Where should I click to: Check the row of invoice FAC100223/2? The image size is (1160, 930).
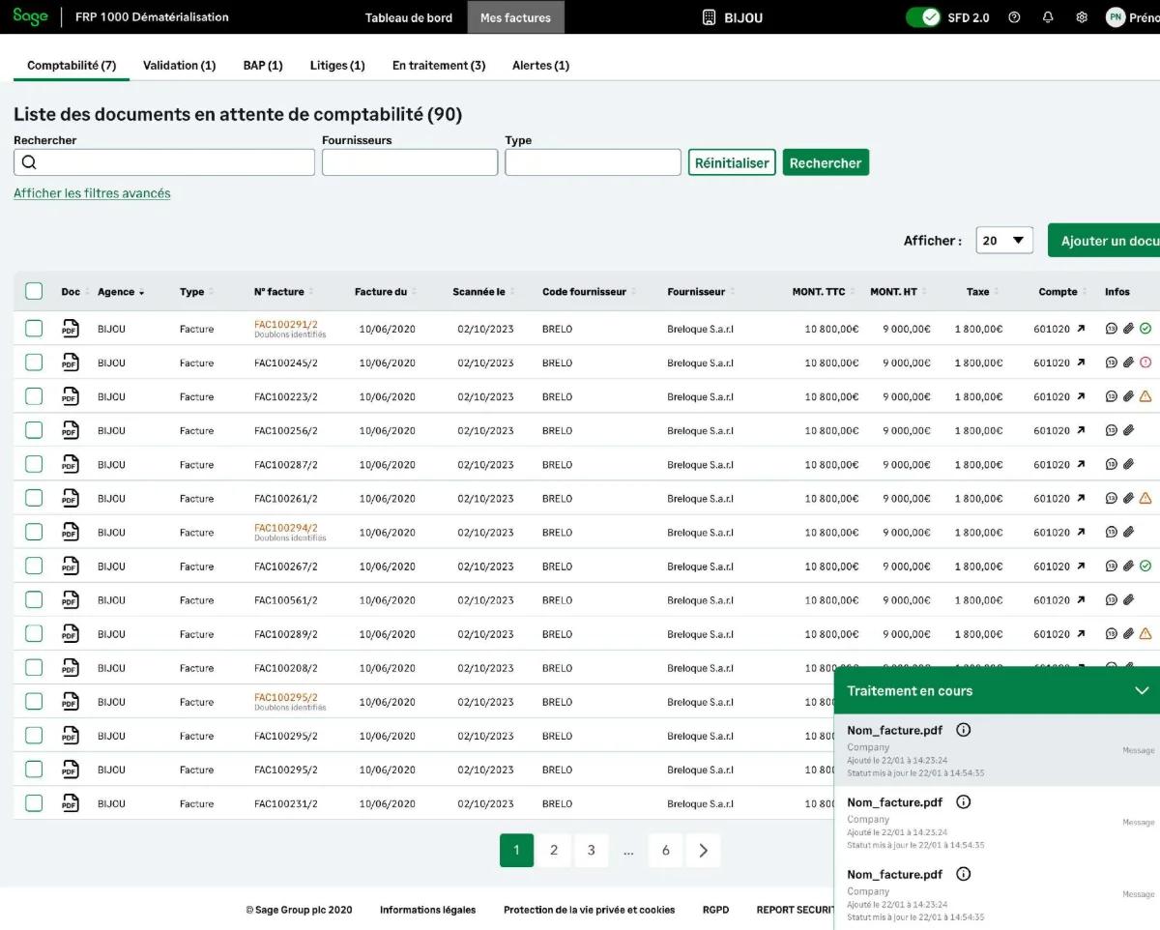pyautogui.click(x=34, y=396)
